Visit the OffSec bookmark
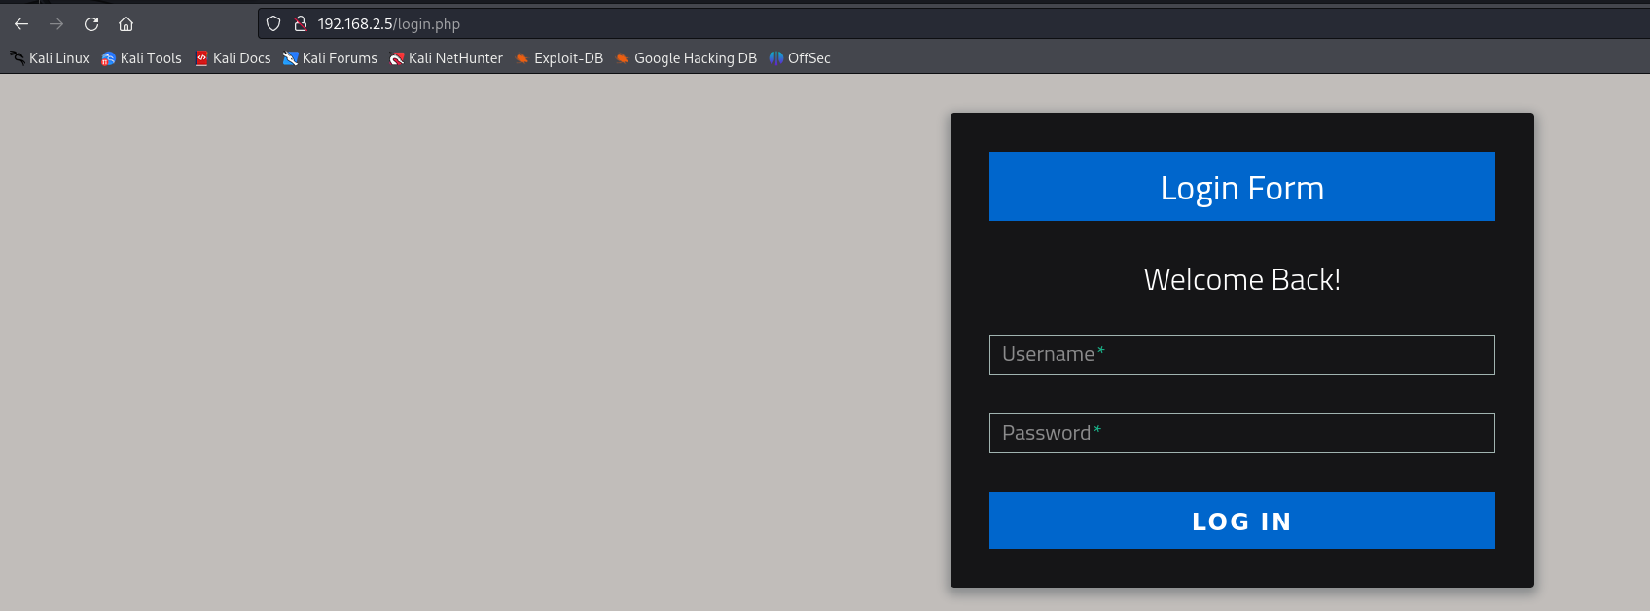The image size is (1650, 611). [x=800, y=58]
